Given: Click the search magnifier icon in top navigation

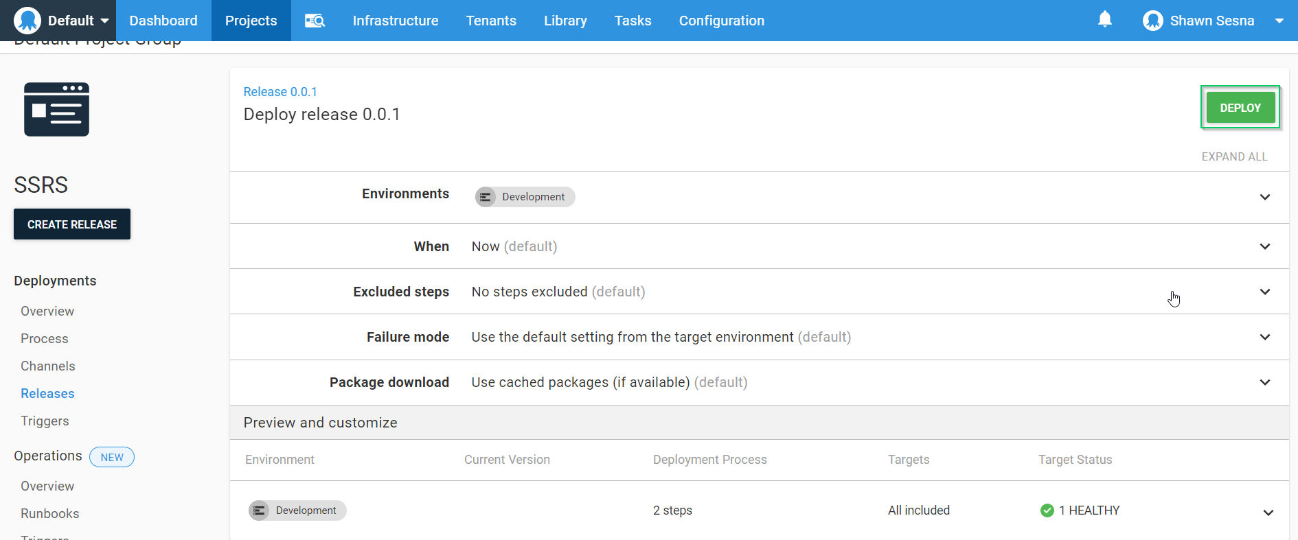Looking at the screenshot, I should (x=315, y=21).
